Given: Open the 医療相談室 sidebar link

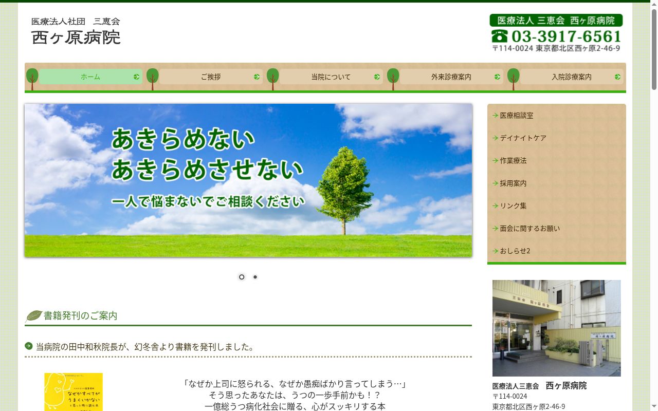Looking at the screenshot, I should 517,116.
